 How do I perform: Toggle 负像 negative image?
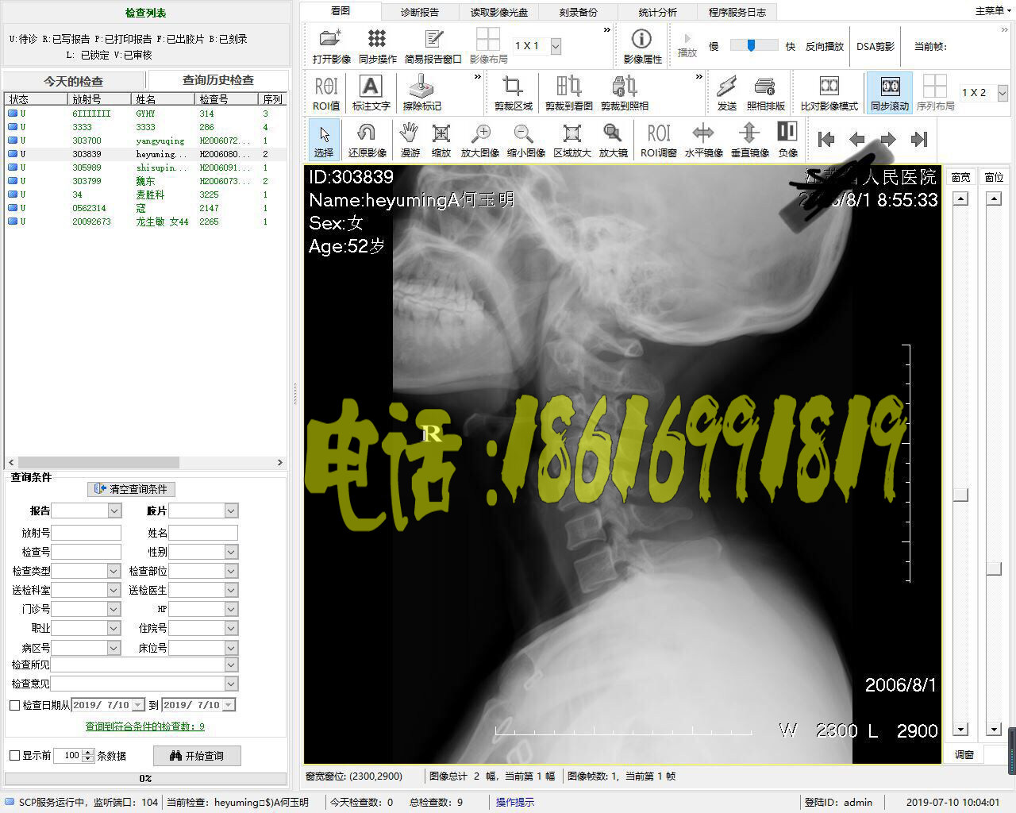click(787, 140)
